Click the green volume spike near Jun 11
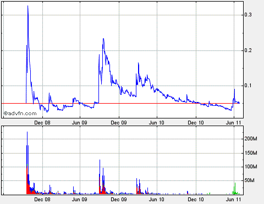 tap(235, 188)
